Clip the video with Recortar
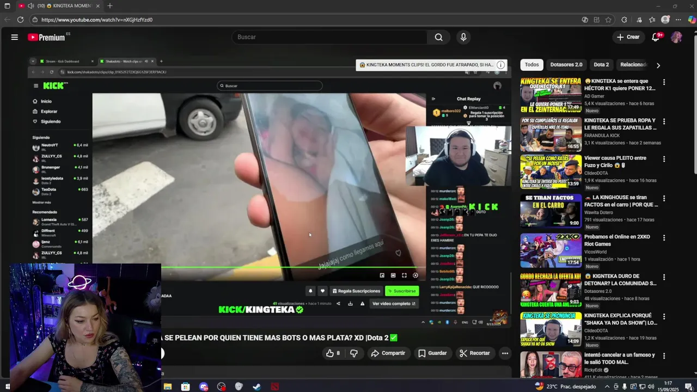Screen dimensions: 697x392 [474, 353]
